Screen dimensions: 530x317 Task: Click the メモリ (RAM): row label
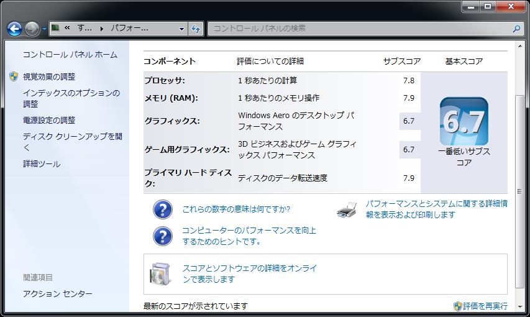click(x=171, y=98)
